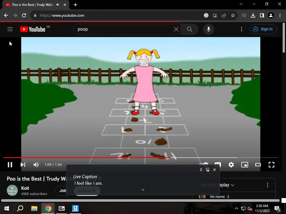Open a new tab with the plus
This screenshot has height=214, width=286.
pos(75,5)
